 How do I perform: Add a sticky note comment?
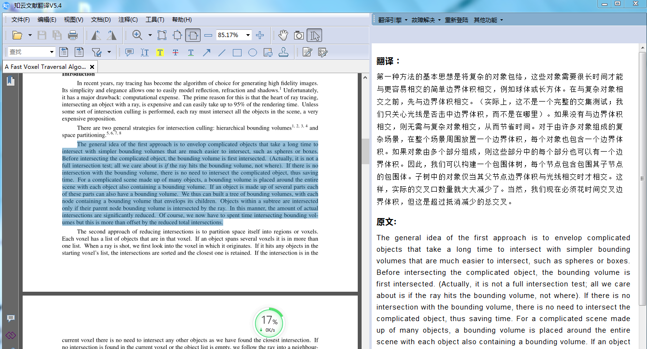(x=129, y=52)
